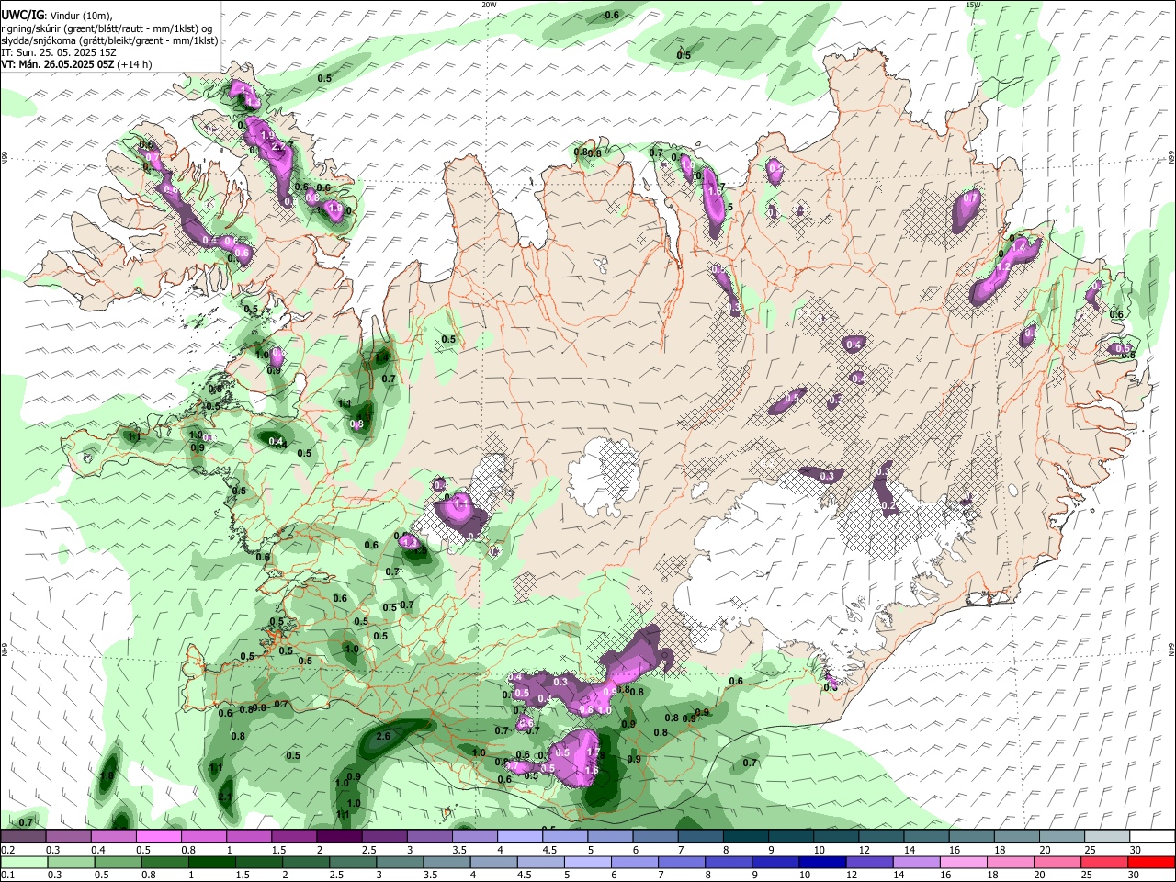Click the round white Hofsjökull glacier in central Iceland
This screenshot has width=1176, height=882.
[604, 475]
